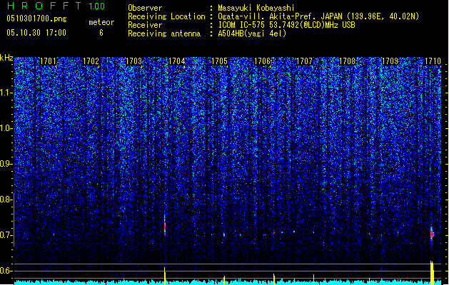449x285 pixels.
Task: Click the 'Observer' field label
Action: click(145, 8)
